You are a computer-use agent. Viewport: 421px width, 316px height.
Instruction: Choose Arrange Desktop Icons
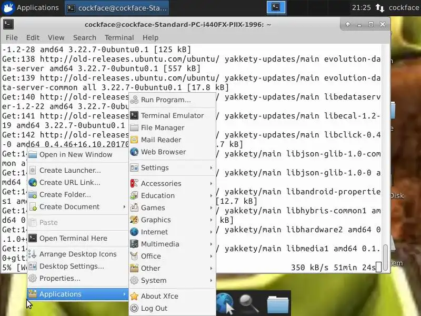(x=77, y=254)
